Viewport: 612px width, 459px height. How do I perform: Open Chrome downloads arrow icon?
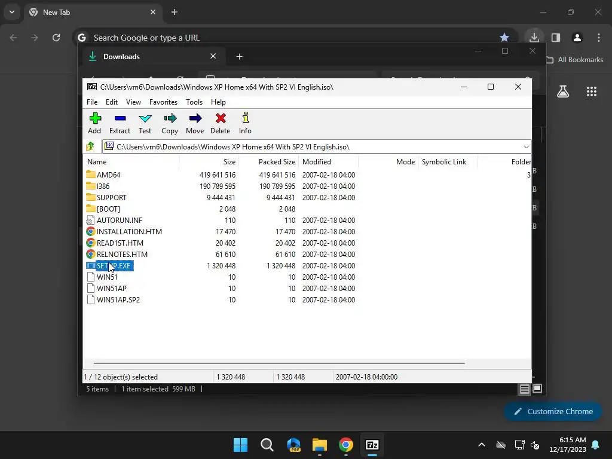pyautogui.click(x=534, y=38)
